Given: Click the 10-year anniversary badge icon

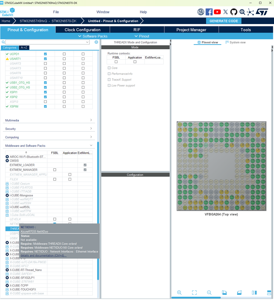Looking at the screenshot, I should pyautogui.click(x=201, y=12).
